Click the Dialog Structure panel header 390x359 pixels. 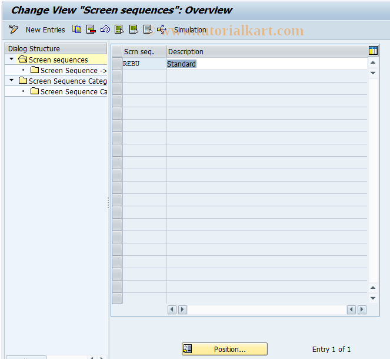(x=56, y=48)
